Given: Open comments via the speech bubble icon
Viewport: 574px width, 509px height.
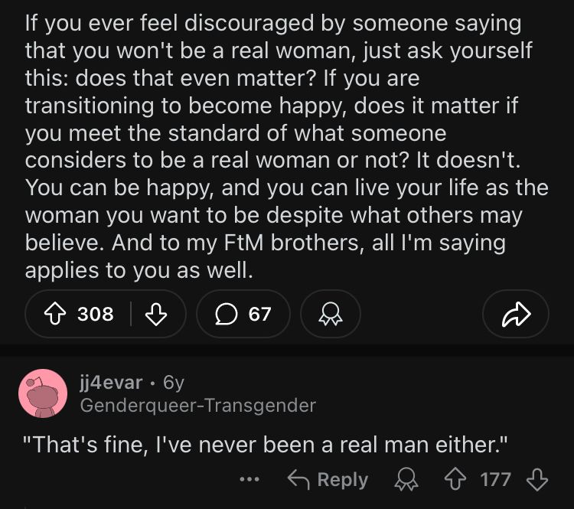Looking at the screenshot, I should (x=227, y=314).
